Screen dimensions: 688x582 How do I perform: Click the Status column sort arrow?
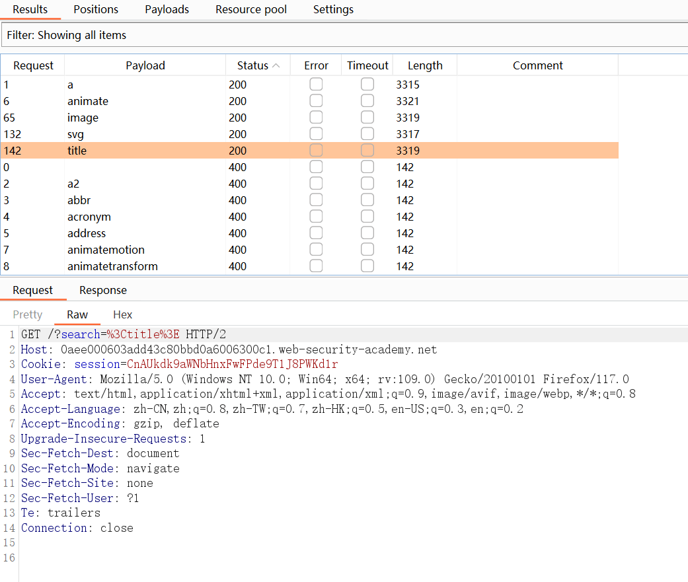pyautogui.click(x=276, y=65)
